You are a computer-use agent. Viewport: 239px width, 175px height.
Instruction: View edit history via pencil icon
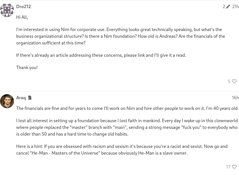click(228, 6)
